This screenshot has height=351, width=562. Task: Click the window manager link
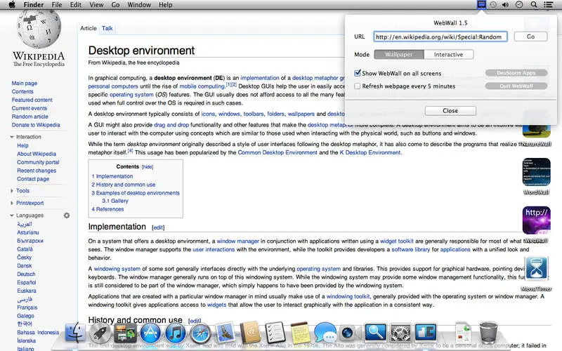[237, 241]
